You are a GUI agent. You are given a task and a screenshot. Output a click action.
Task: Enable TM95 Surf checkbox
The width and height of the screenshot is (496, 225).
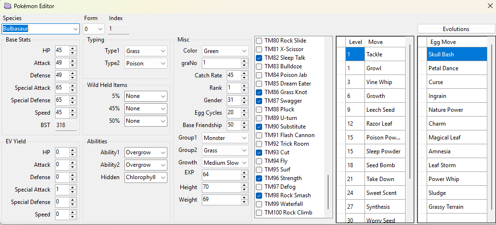[x=259, y=170]
